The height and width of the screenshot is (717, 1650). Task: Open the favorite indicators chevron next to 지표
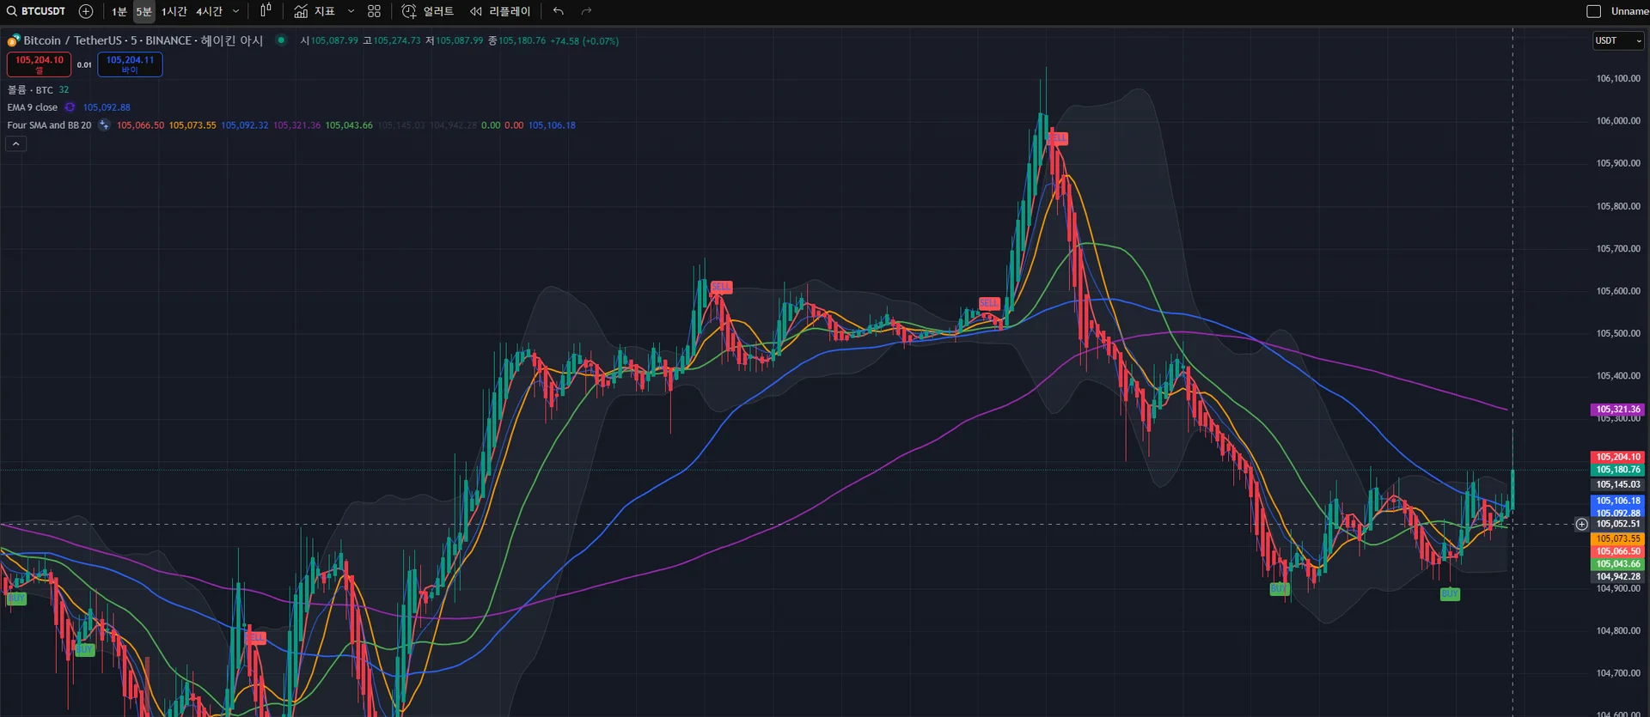coord(351,11)
